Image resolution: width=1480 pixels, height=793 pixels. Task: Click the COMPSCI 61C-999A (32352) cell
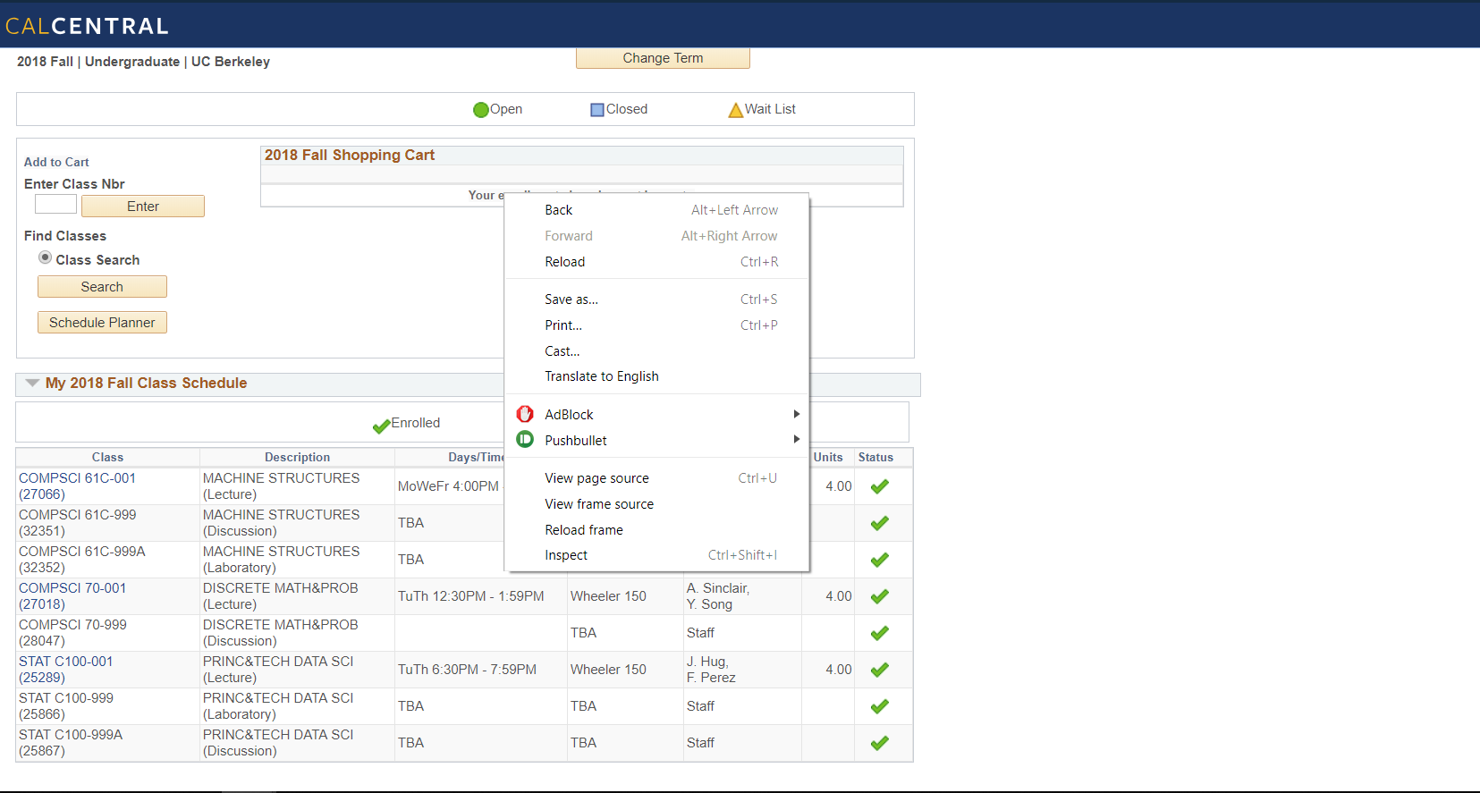click(x=107, y=560)
